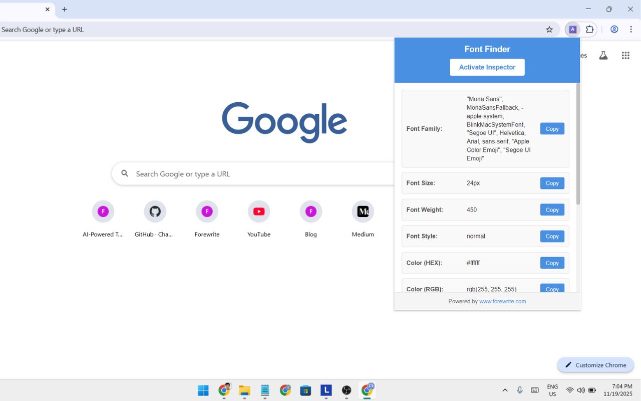641x401 pixels.
Task: Open File Explorer from the taskbar
Action: point(244,390)
